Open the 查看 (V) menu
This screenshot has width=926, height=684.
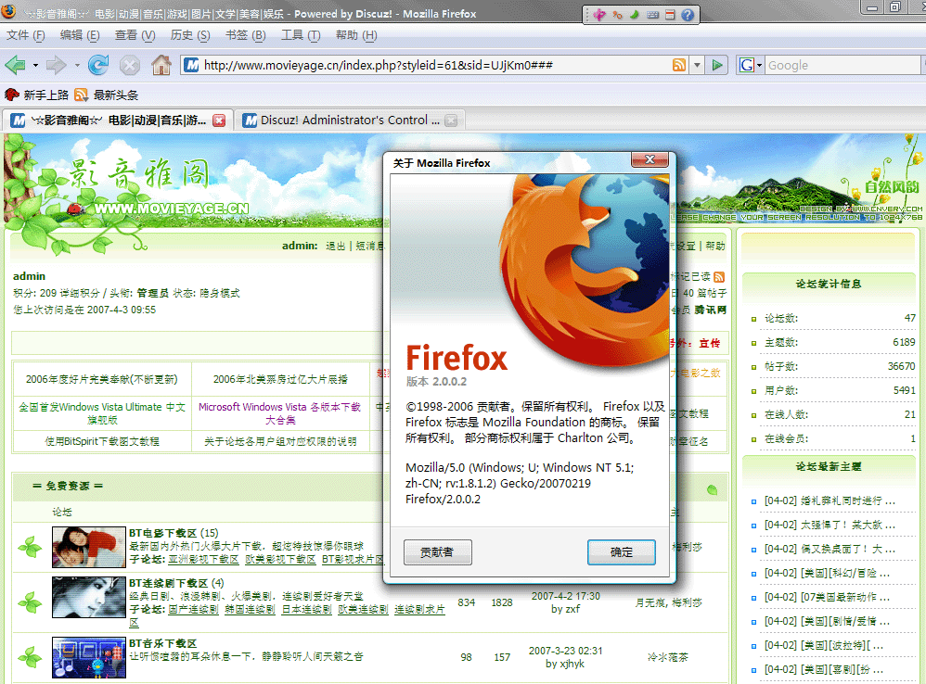[135, 35]
